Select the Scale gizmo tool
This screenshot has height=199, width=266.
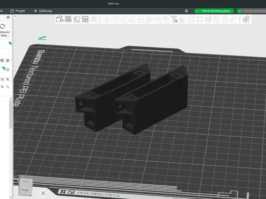coord(124,19)
